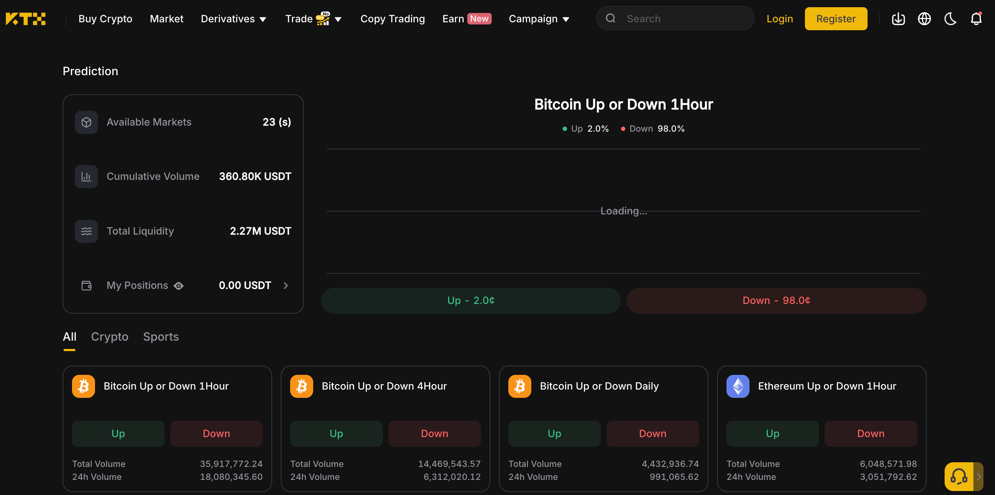The width and height of the screenshot is (995, 495).
Task: Select the Sports category tab
Action: (x=161, y=337)
